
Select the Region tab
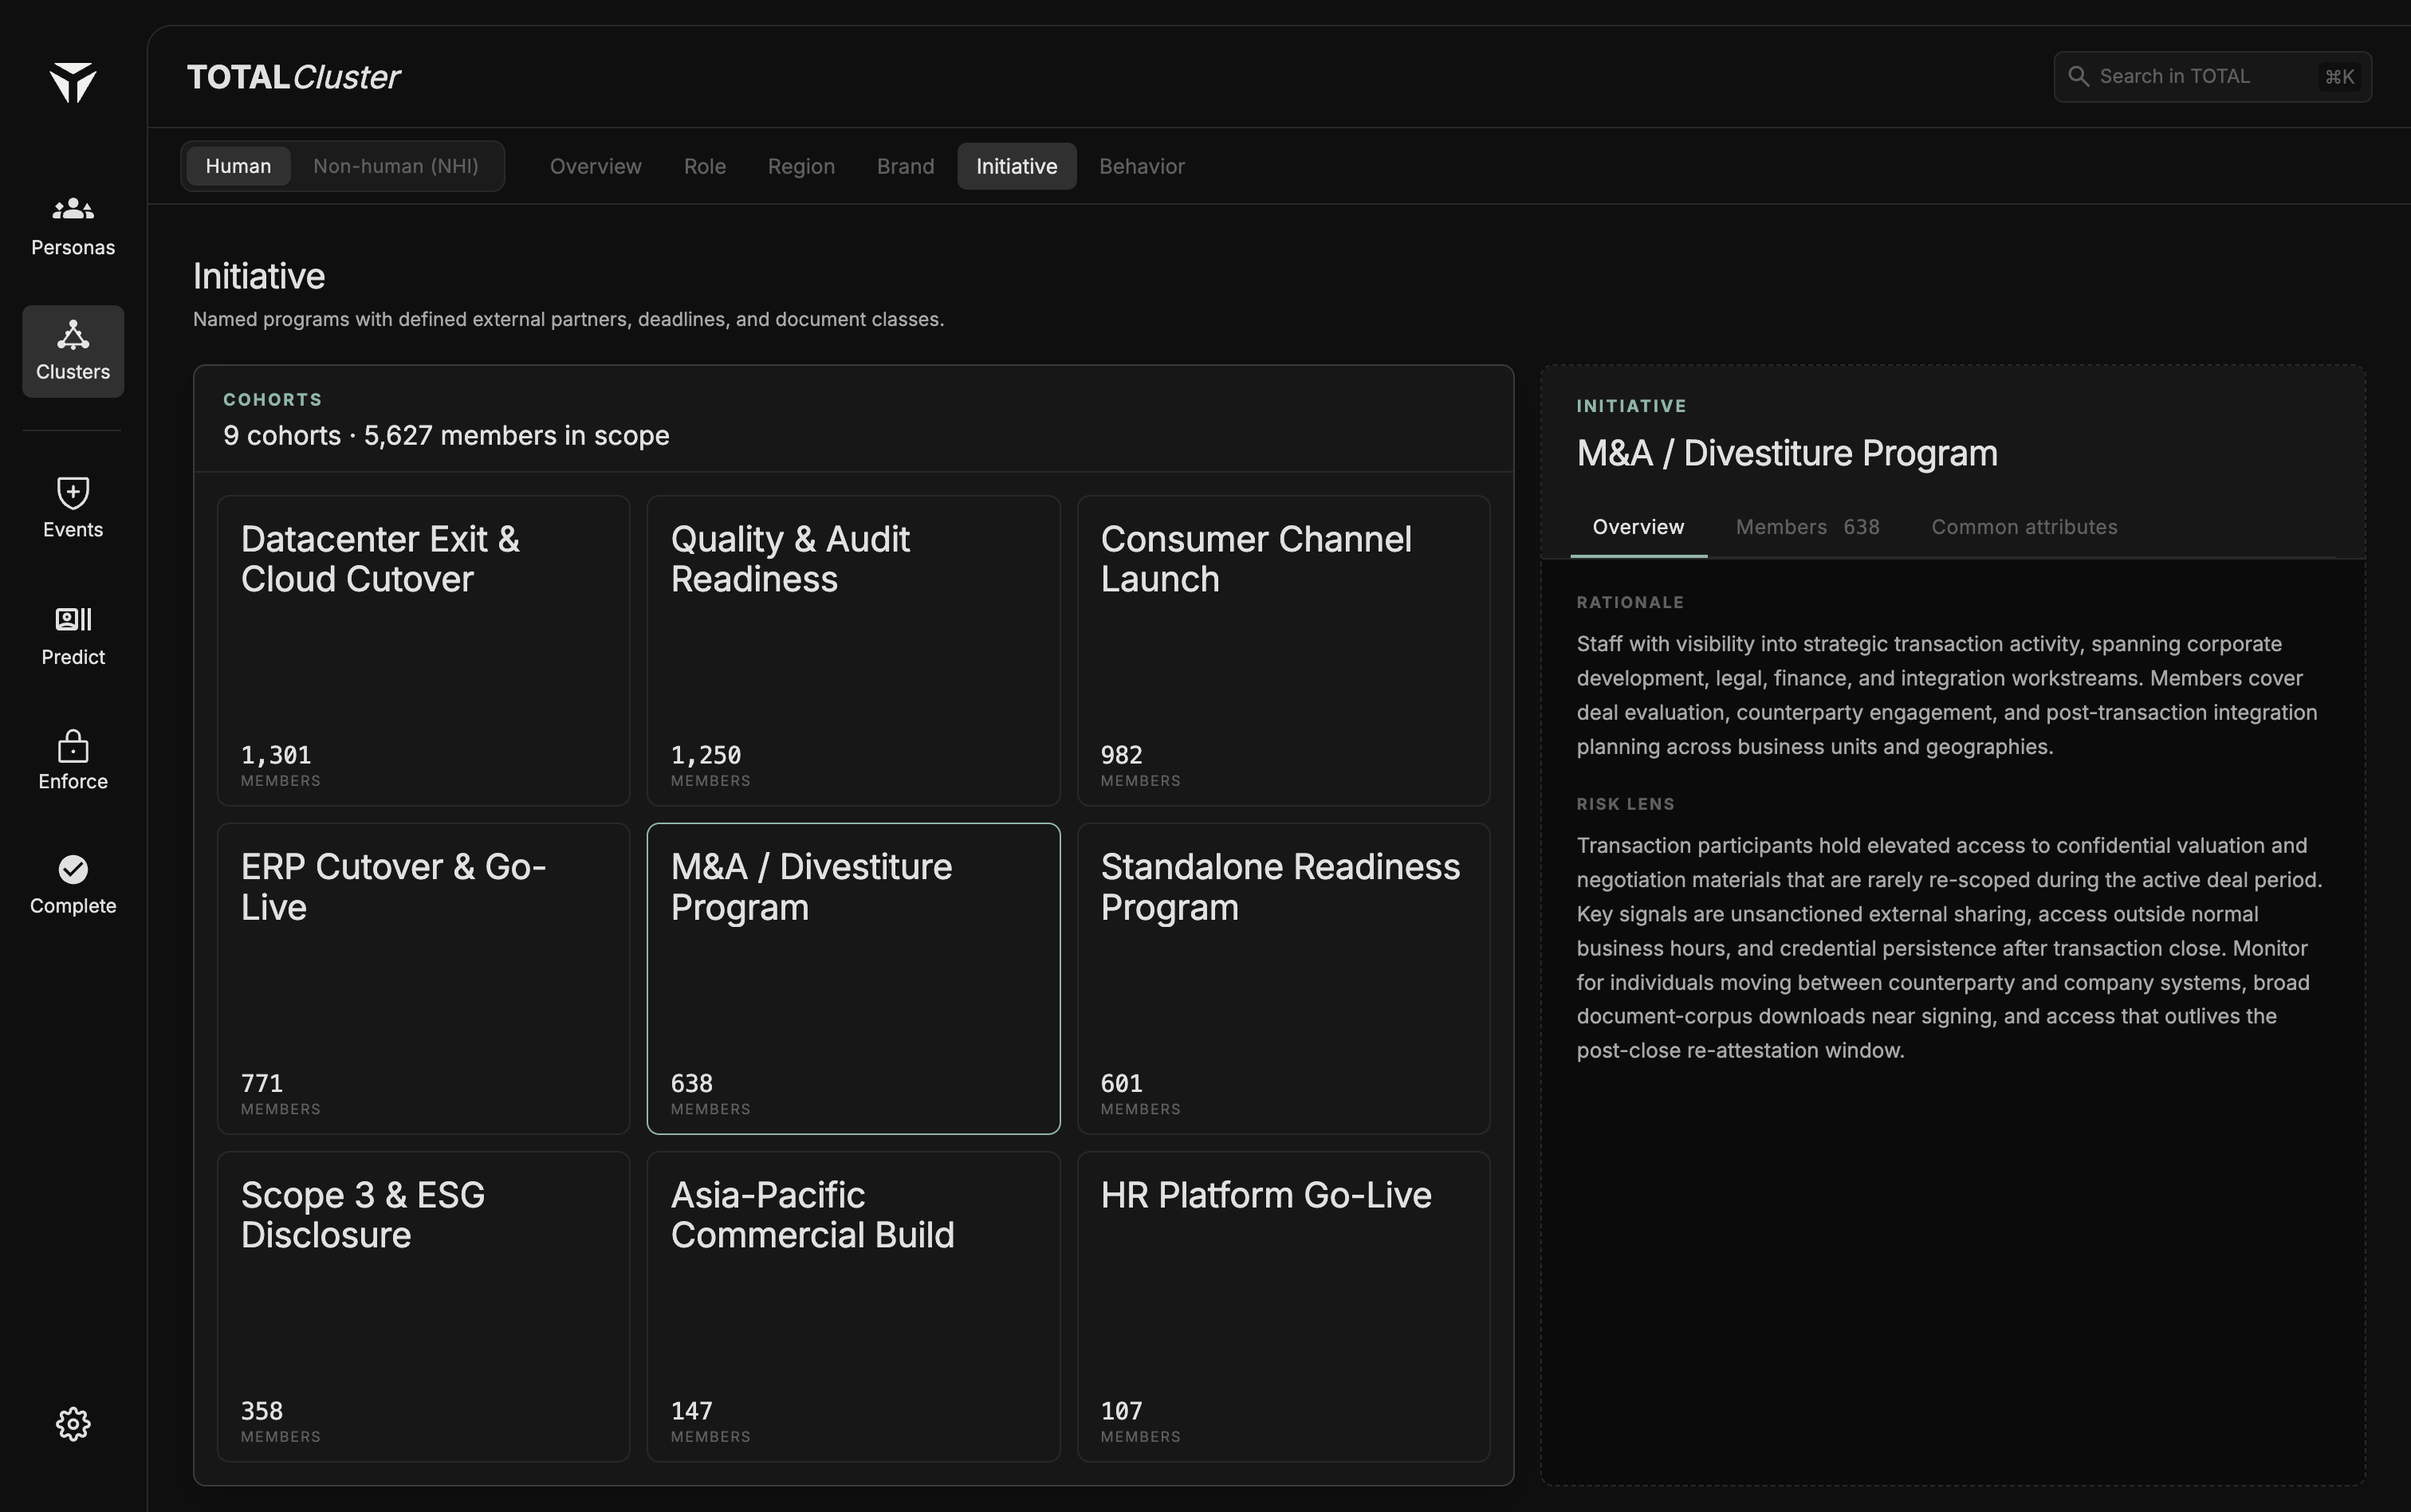(801, 166)
